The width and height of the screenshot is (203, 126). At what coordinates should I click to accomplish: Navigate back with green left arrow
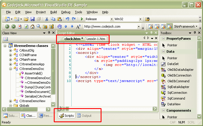tap(7, 26)
